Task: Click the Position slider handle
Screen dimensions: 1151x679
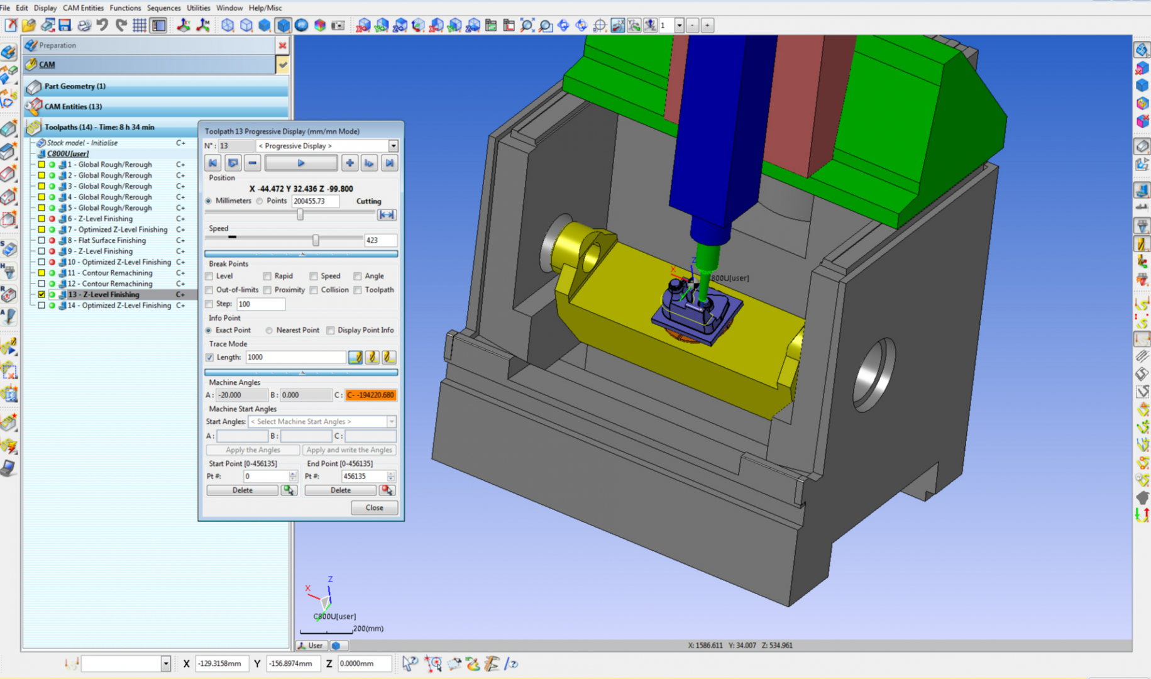Action: (x=300, y=214)
